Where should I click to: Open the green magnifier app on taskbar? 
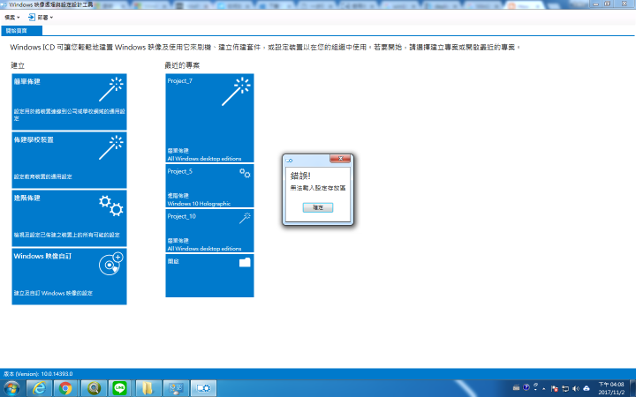pyautogui.click(x=94, y=388)
